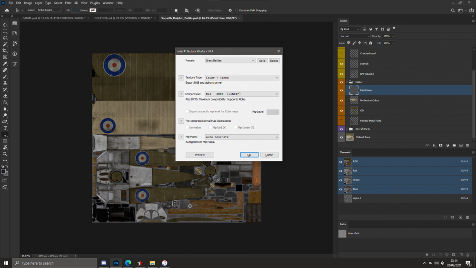This screenshot has width=476, height=268.
Task: Click the Preview button in dialog
Action: (x=200, y=155)
